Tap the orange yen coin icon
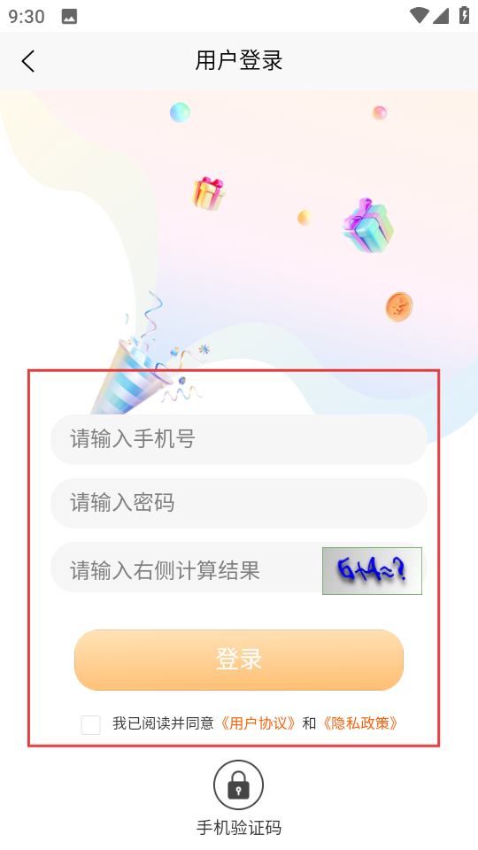Image resolution: width=478 pixels, height=850 pixels. [399, 307]
